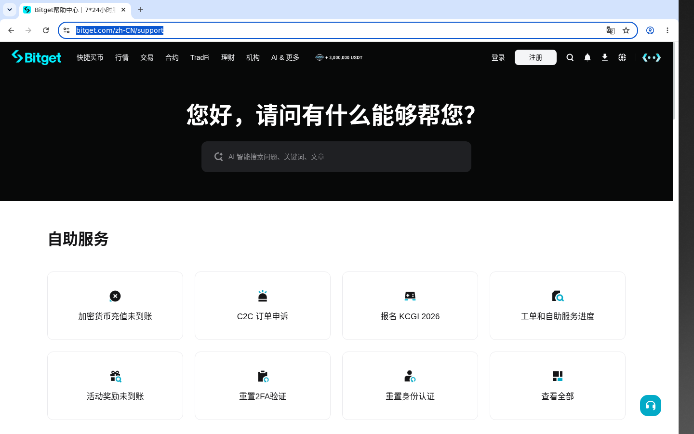Reload the page
The height and width of the screenshot is (434, 694).
(46, 30)
